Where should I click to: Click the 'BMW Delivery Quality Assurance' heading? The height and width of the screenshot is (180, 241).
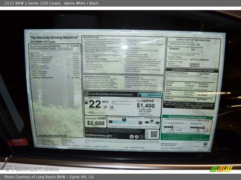click(97, 76)
